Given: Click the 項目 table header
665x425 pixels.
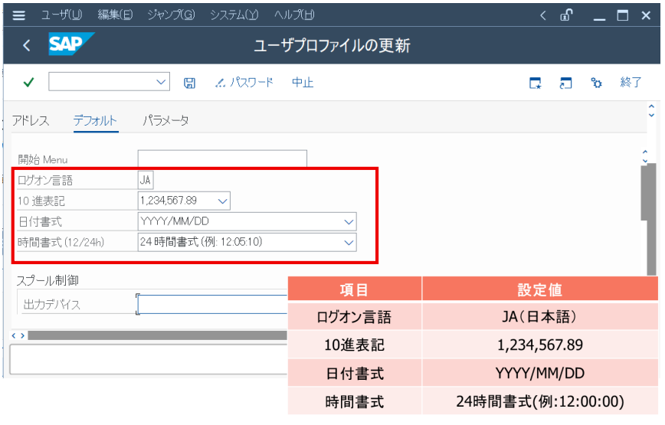Looking at the screenshot, I should pyautogui.click(x=354, y=289).
